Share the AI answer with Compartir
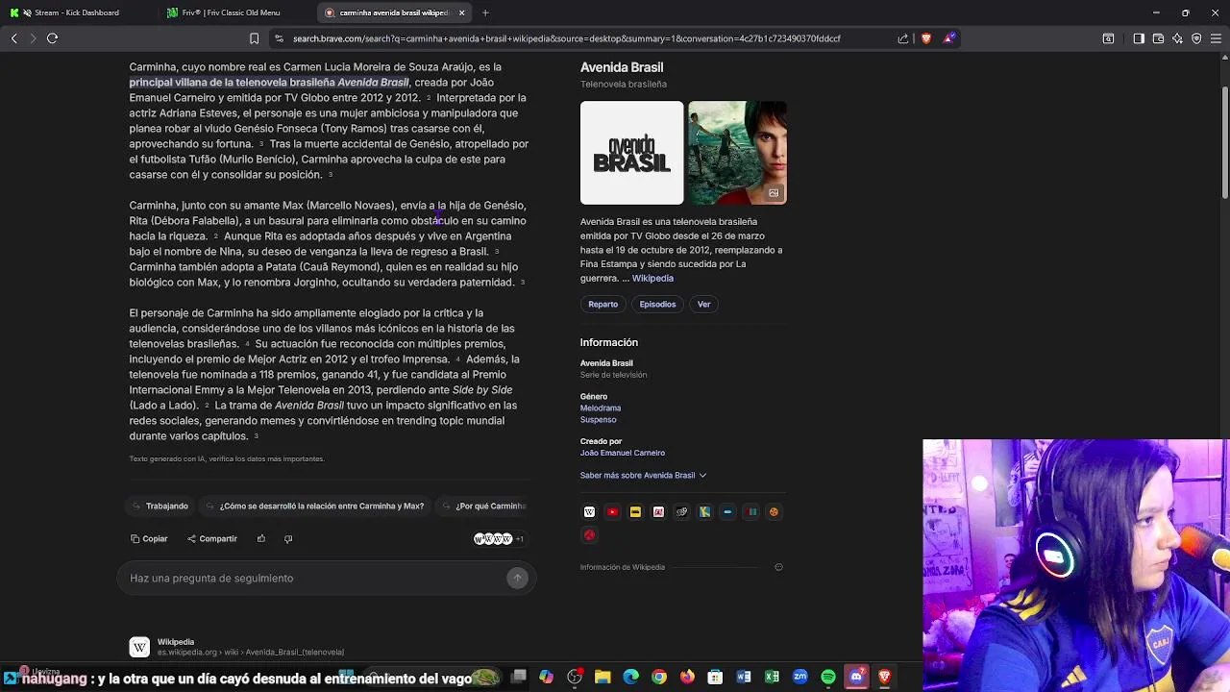 point(212,539)
